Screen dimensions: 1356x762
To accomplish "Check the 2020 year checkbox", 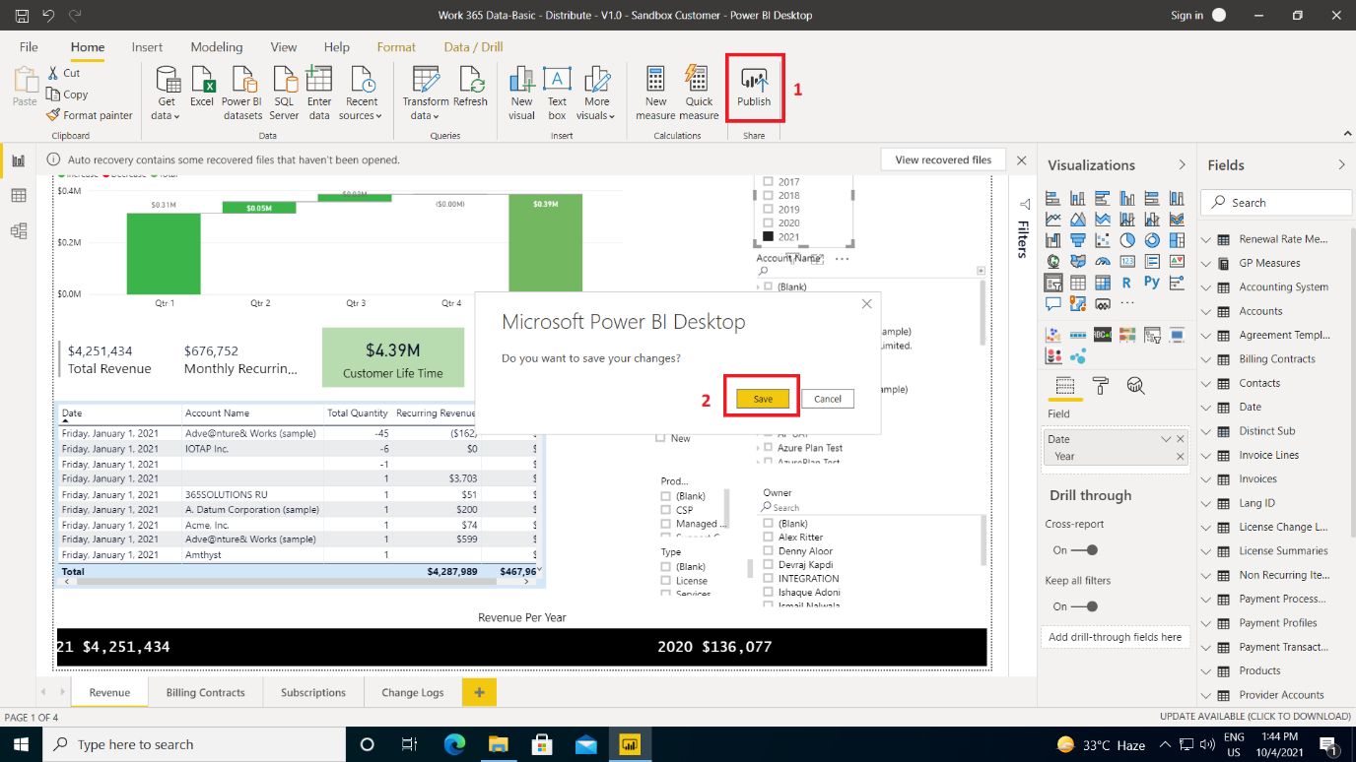I will coord(768,223).
